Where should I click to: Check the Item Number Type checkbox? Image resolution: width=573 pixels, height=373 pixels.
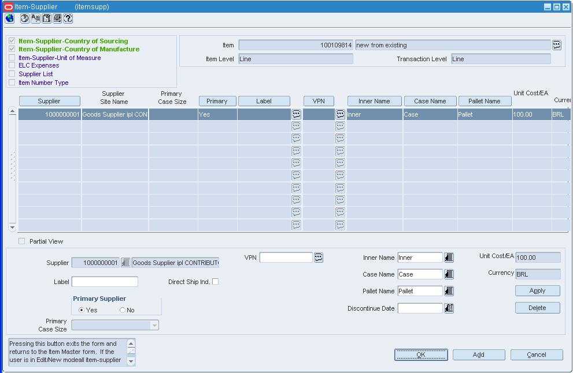click(x=12, y=83)
